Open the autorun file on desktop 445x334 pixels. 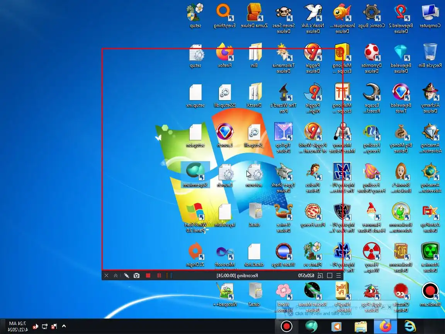[254, 175]
